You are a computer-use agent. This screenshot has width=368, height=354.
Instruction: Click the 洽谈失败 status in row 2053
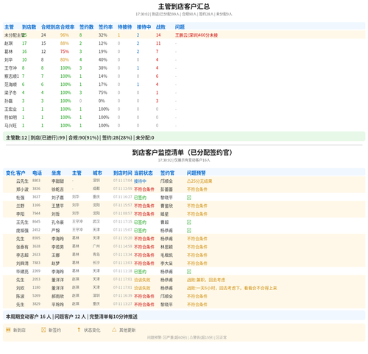point(142,280)
